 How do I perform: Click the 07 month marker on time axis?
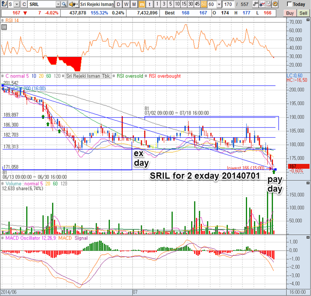(135, 292)
